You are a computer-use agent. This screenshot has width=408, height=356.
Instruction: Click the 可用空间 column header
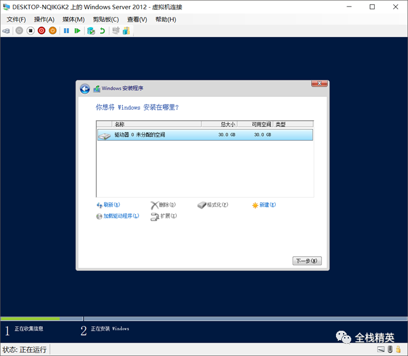(255, 124)
